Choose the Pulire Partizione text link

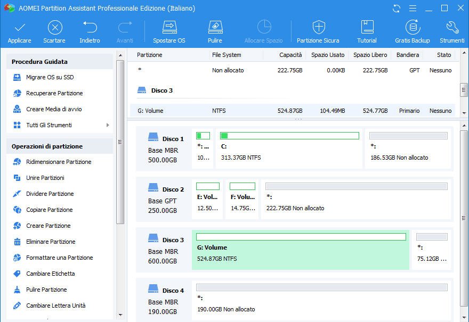(46, 290)
